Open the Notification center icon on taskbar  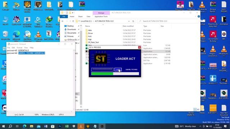tap(225, 126)
